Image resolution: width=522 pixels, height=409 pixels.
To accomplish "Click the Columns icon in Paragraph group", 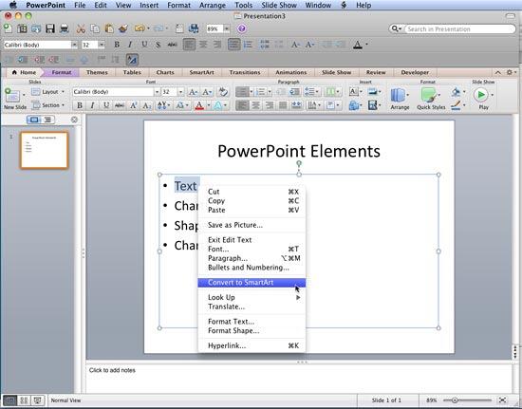I will coord(330,92).
